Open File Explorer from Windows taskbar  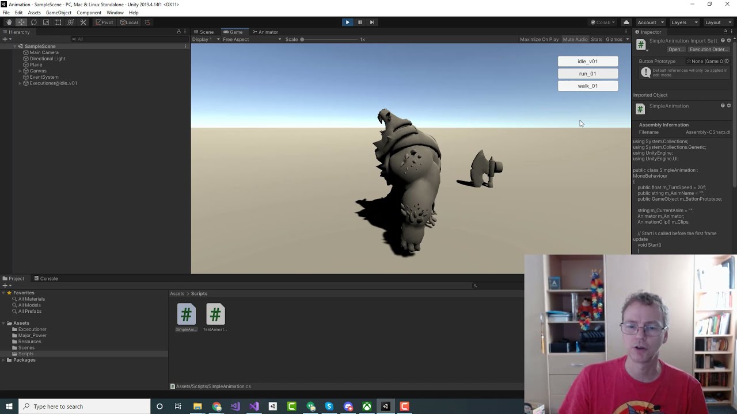(x=197, y=407)
